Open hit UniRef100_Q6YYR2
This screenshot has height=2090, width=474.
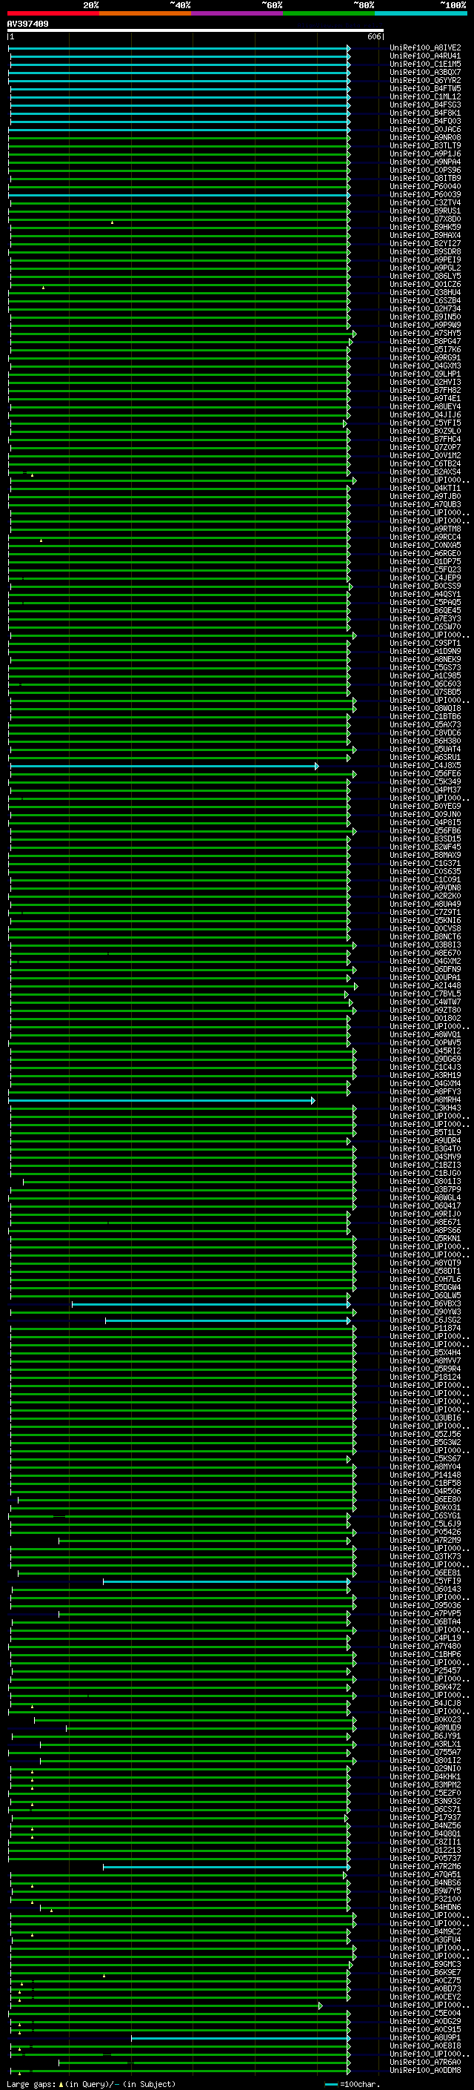point(424,80)
